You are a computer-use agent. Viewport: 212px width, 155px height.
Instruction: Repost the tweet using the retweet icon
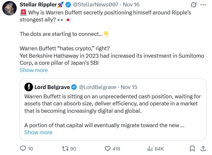[64, 149]
